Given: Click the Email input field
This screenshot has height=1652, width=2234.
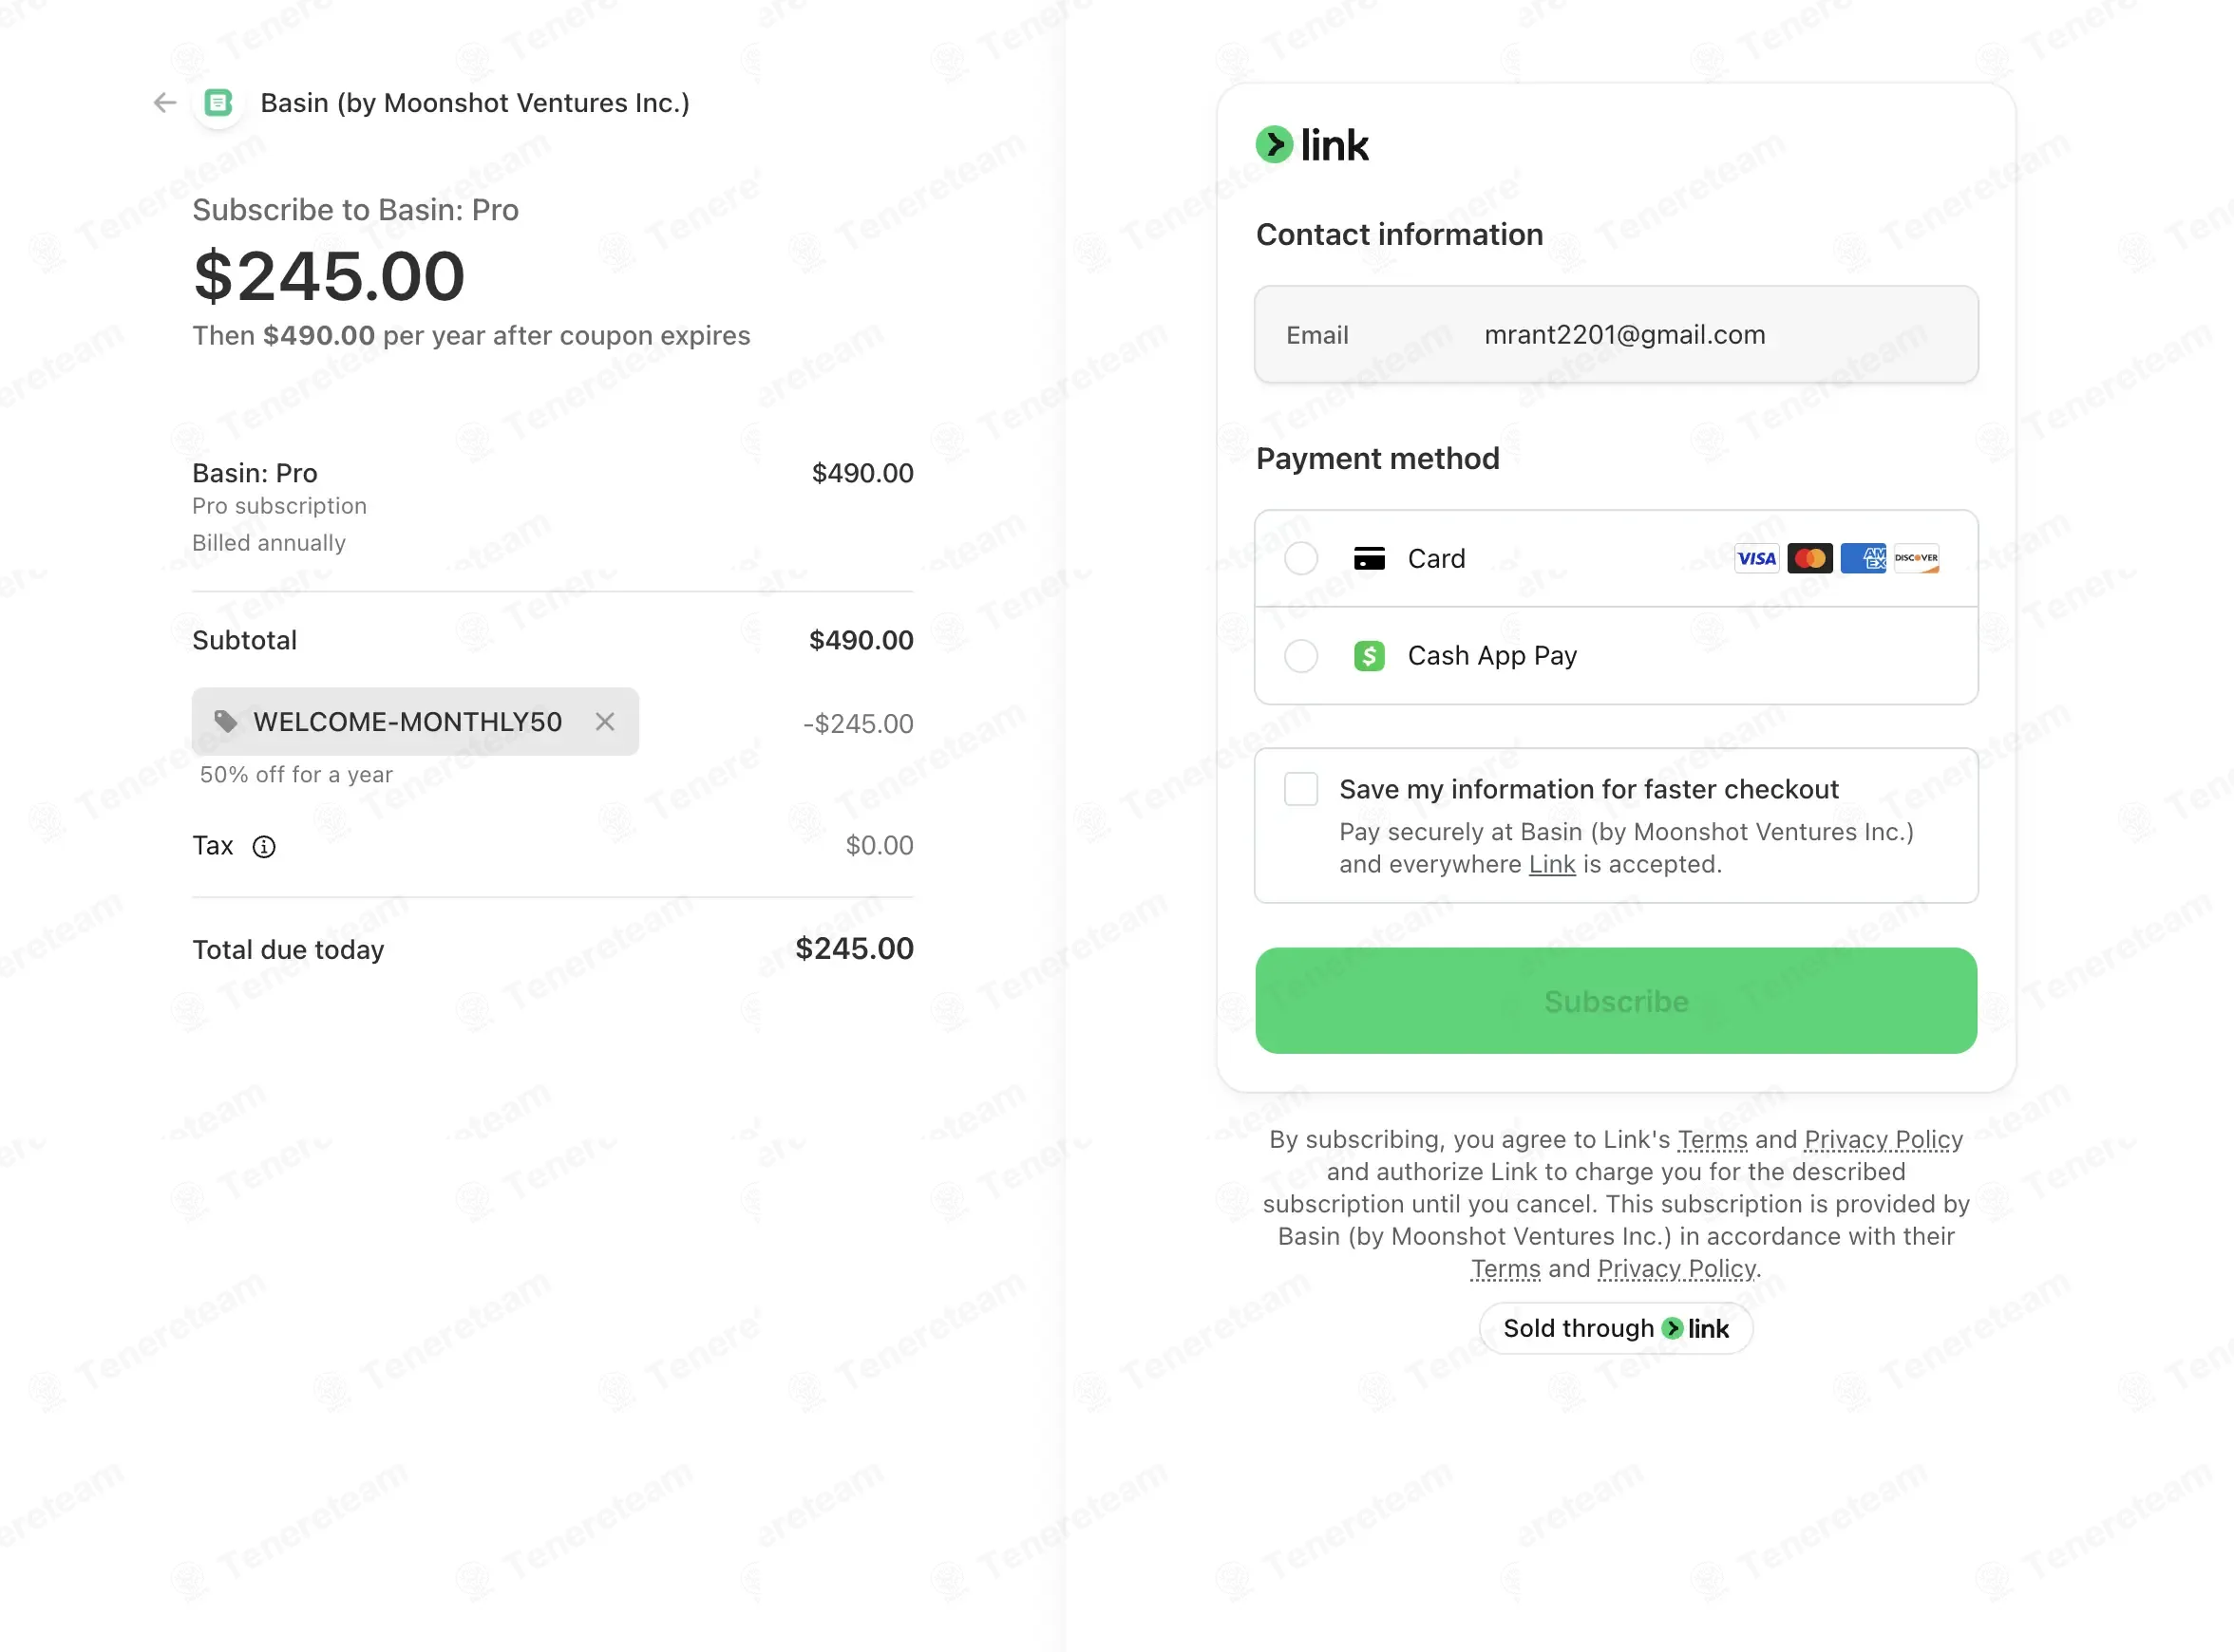Looking at the screenshot, I should click(1616, 334).
